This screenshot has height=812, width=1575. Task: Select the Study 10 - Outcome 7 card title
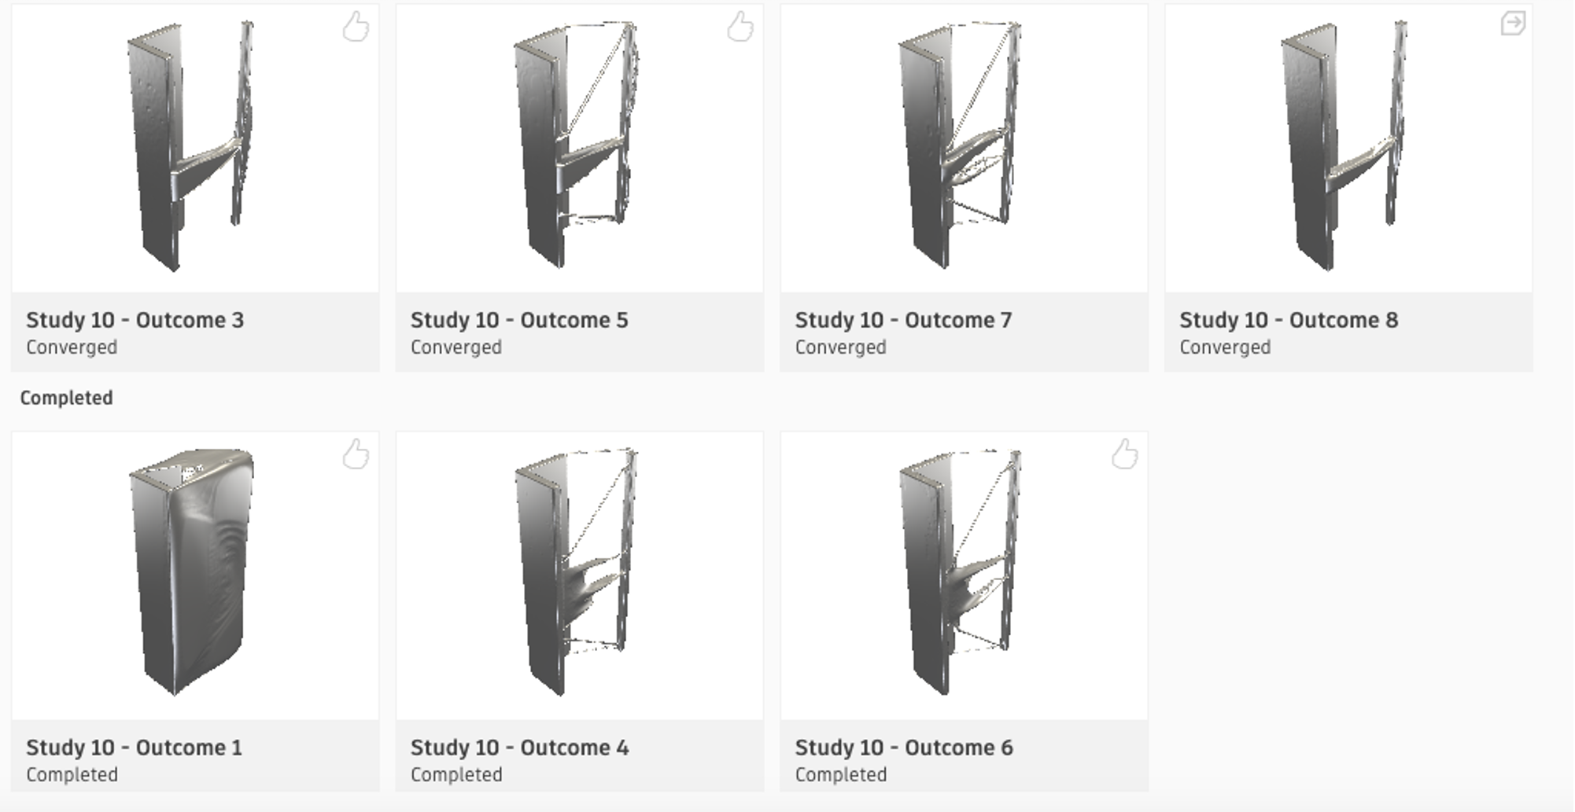point(903,320)
